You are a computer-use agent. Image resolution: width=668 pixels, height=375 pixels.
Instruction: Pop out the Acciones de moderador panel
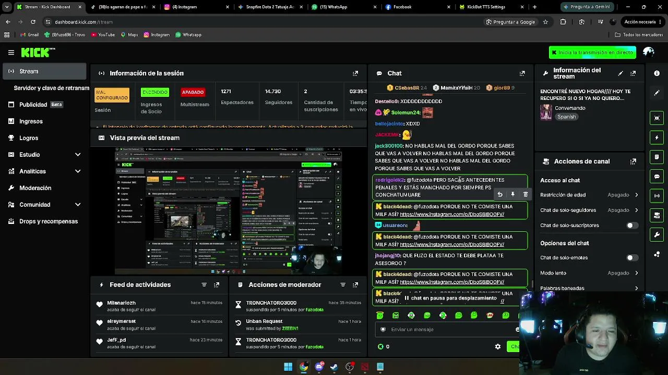pos(355,285)
